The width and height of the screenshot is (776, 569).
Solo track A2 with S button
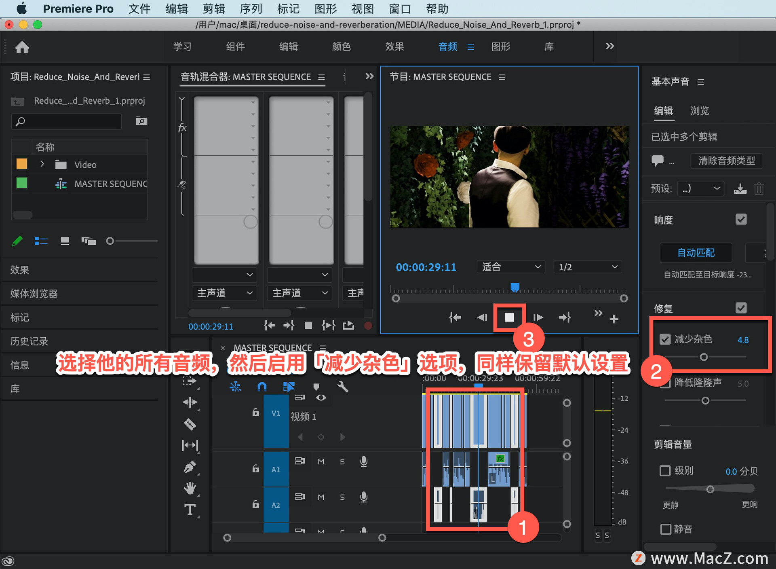point(342,497)
